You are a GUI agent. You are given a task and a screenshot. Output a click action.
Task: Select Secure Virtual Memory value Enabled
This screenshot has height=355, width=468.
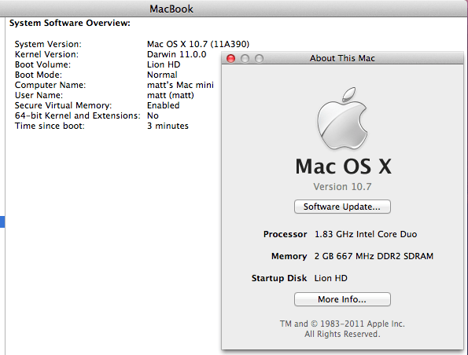point(164,105)
